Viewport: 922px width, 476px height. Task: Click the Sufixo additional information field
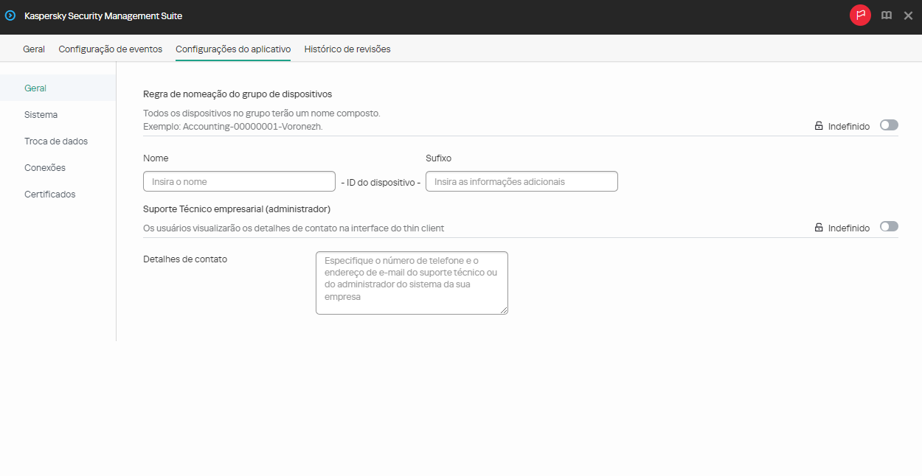click(x=521, y=181)
